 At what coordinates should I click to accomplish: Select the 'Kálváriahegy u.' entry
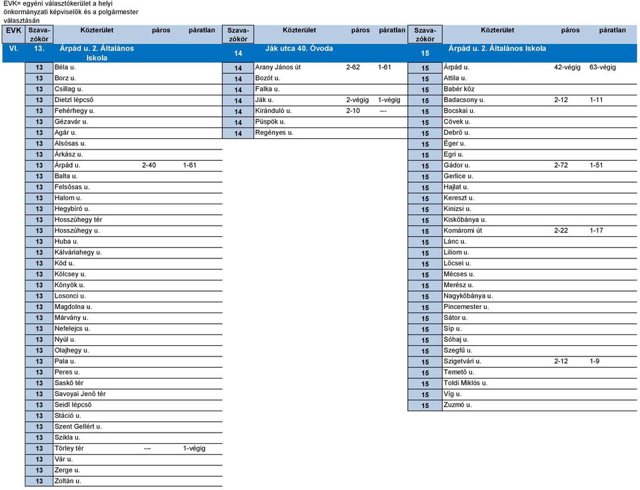coord(78,252)
